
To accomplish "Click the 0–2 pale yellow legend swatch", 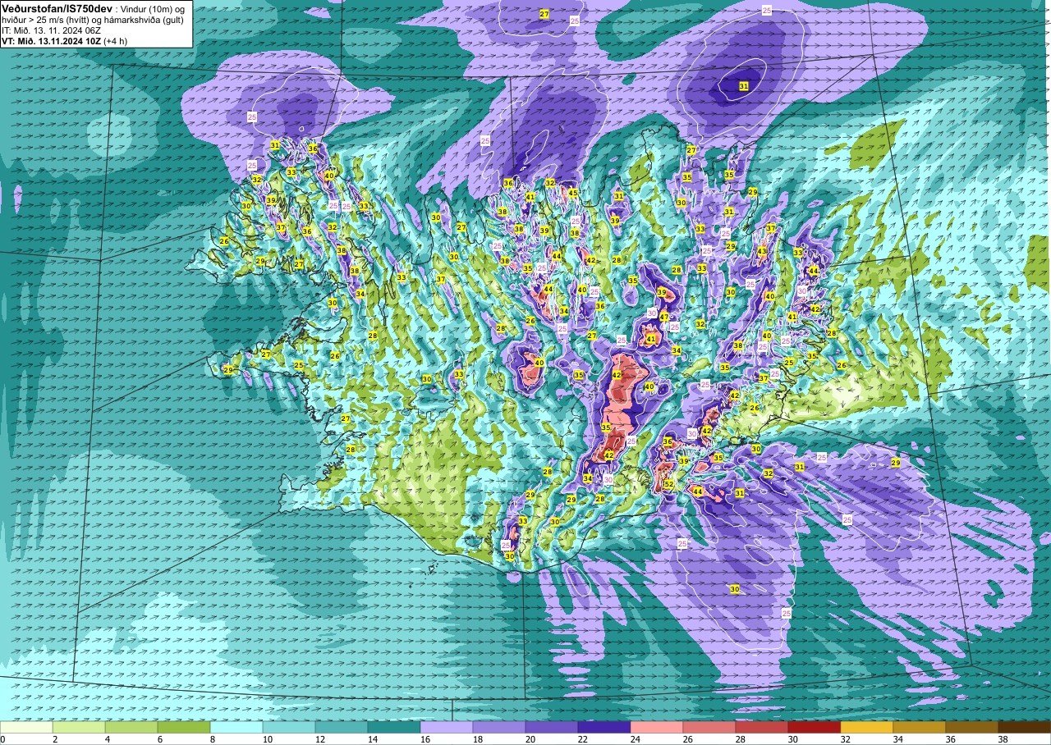I will tap(26, 727).
